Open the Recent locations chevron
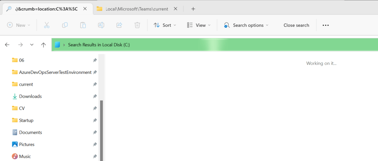Viewport: 378px width, 161px height. coord(32,44)
